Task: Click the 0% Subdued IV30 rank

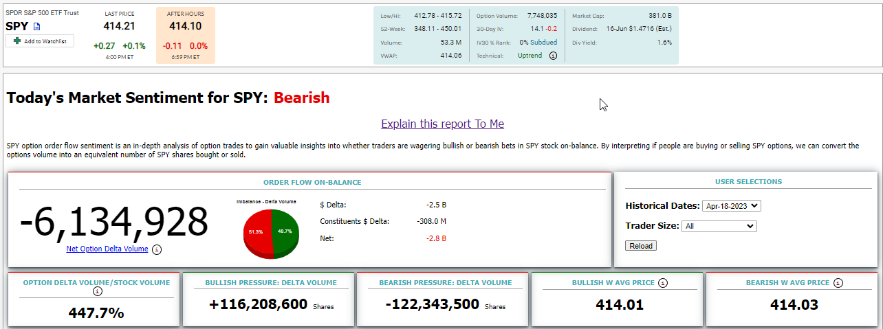Action: [538, 42]
